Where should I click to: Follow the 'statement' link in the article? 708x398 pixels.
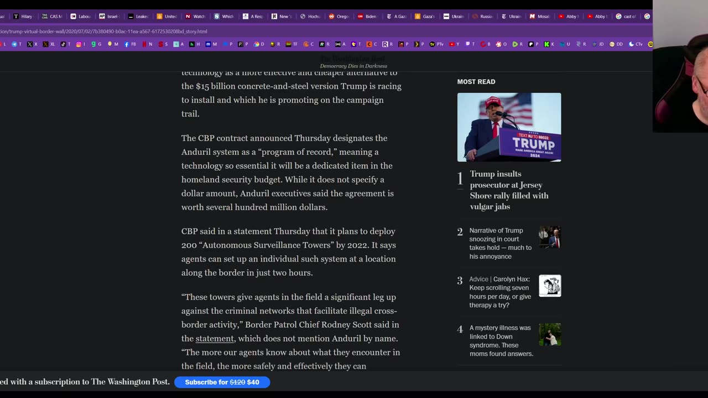tap(215, 338)
